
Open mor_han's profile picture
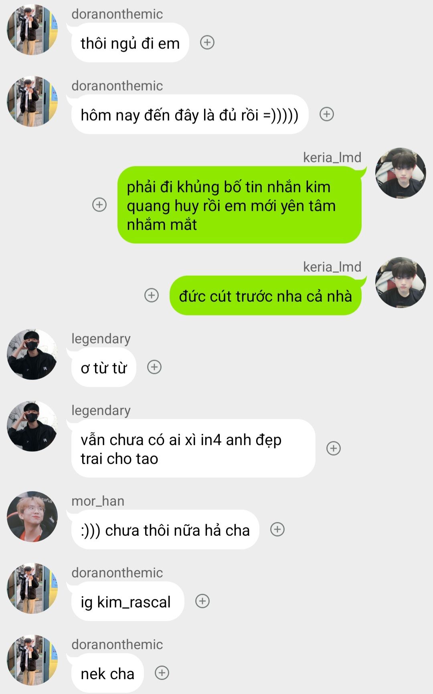click(32, 516)
